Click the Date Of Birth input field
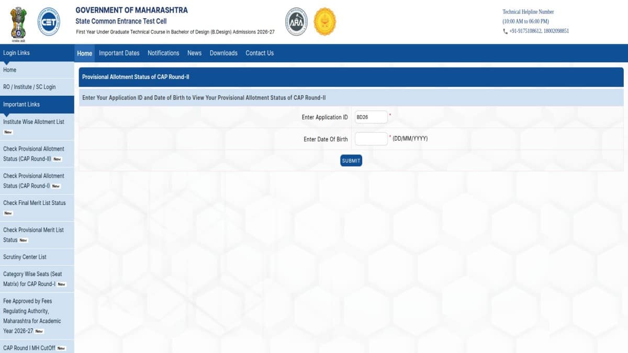 [371, 139]
